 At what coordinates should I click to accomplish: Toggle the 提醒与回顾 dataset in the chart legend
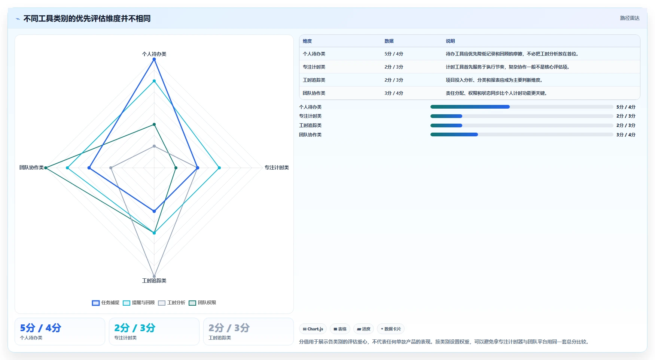coord(138,303)
